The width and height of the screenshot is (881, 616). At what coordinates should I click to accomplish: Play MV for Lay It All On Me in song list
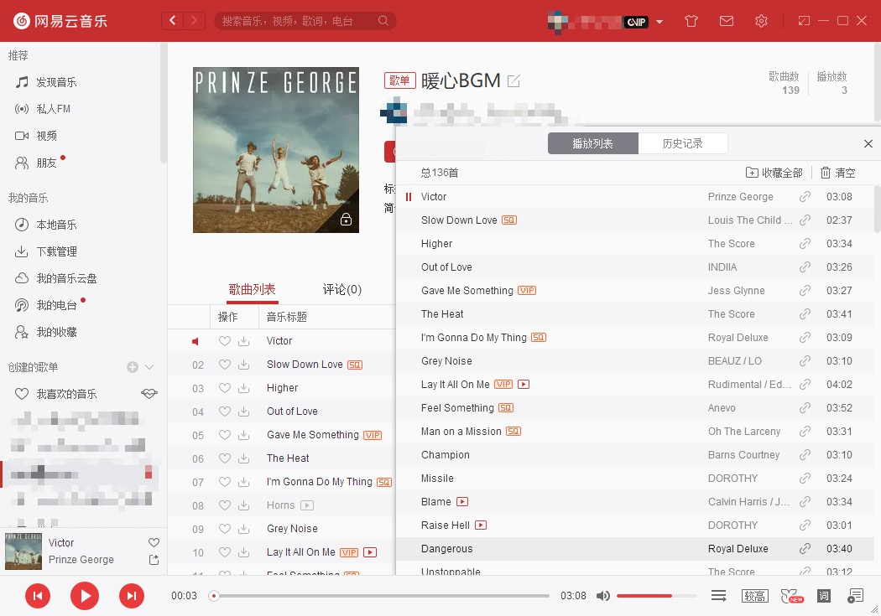[370, 552]
